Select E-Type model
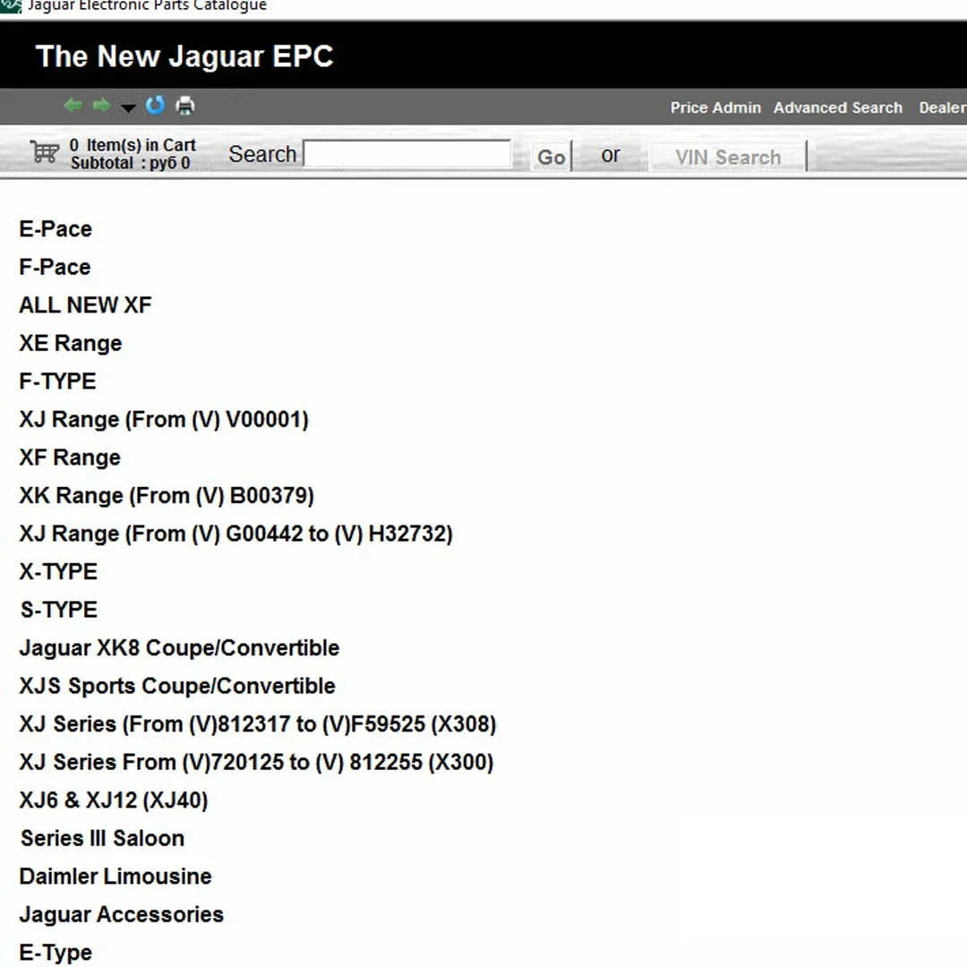This screenshot has height=967, width=967. (x=56, y=953)
